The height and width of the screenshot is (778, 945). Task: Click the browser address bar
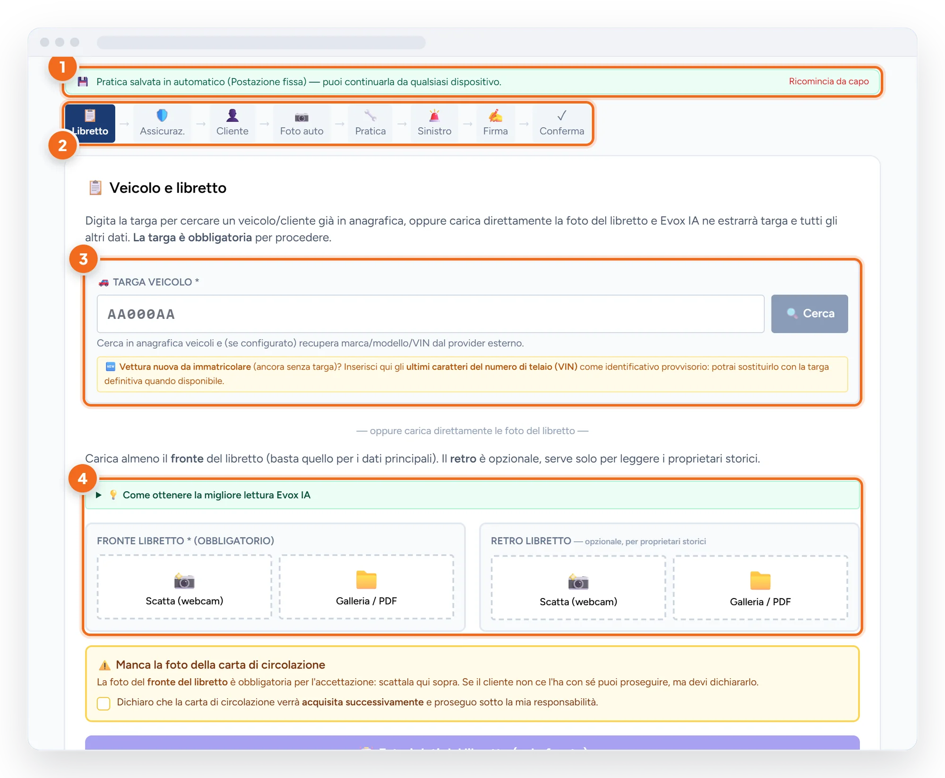(x=261, y=42)
